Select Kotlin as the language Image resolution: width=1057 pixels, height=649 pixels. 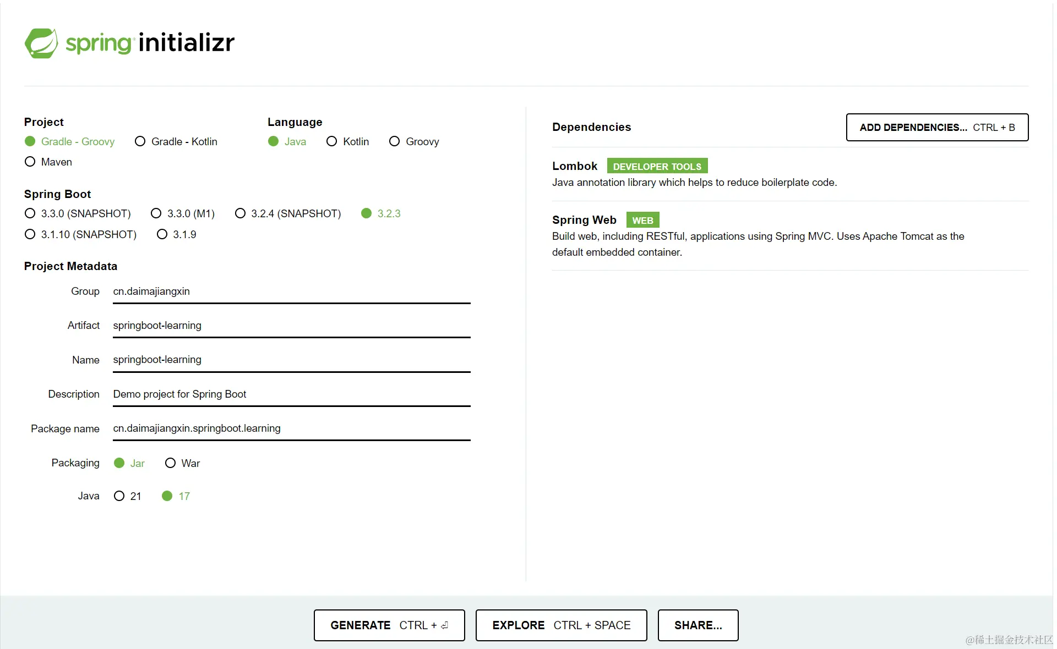(x=331, y=141)
